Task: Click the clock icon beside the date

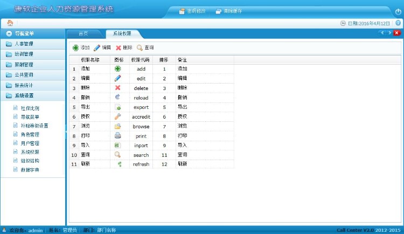Action: tap(343, 23)
